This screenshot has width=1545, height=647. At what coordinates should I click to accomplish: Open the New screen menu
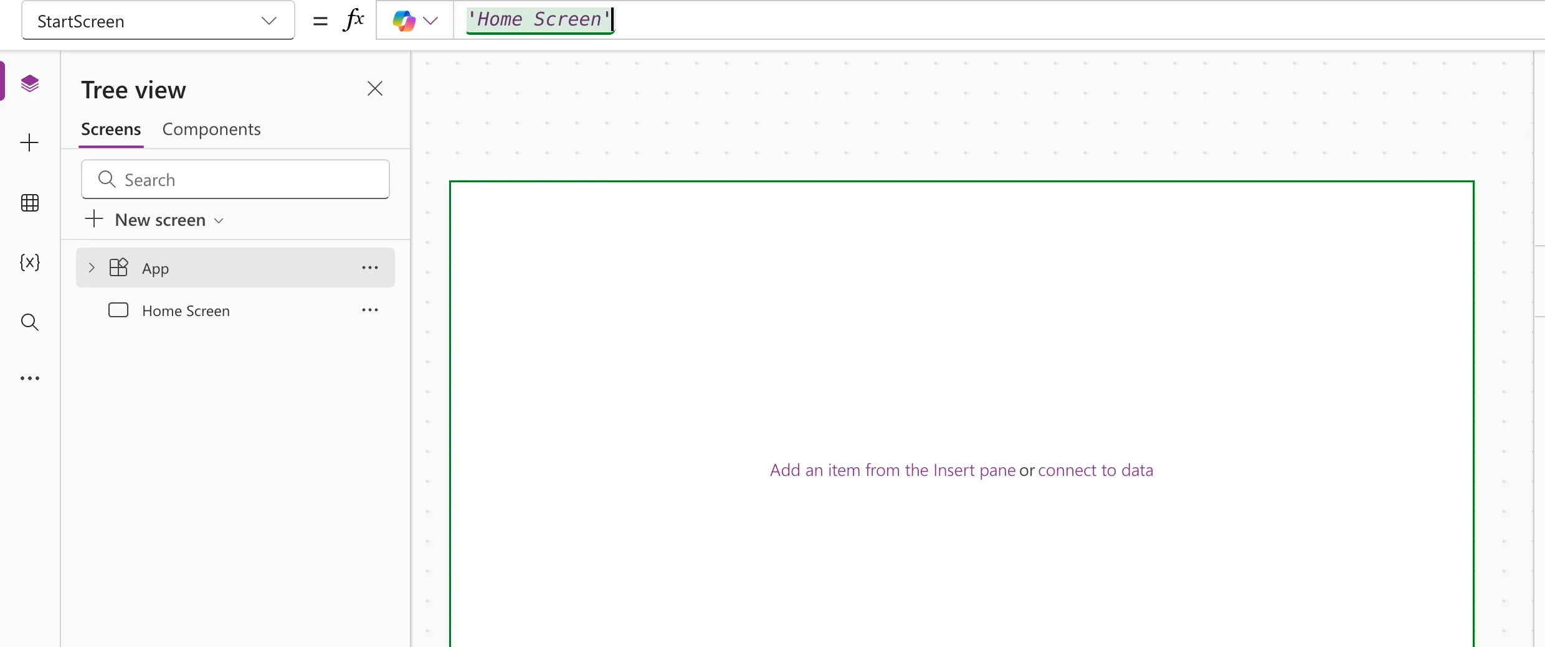pos(154,220)
